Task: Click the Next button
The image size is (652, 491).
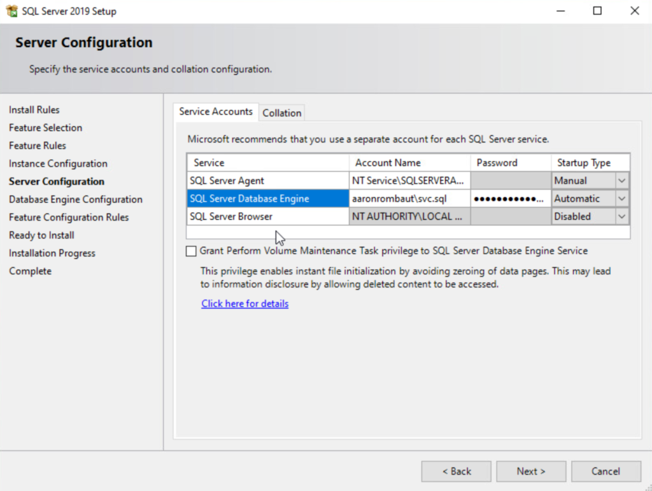Action: tap(531, 471)
